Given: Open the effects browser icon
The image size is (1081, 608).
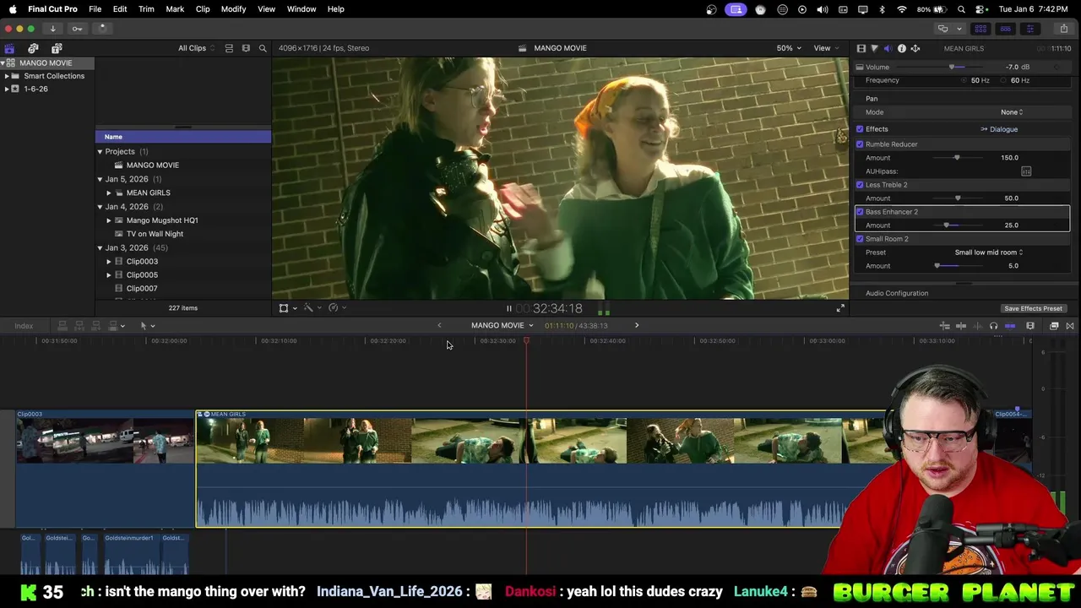Looking at the screenshot, I should (x=1054, y=326).
